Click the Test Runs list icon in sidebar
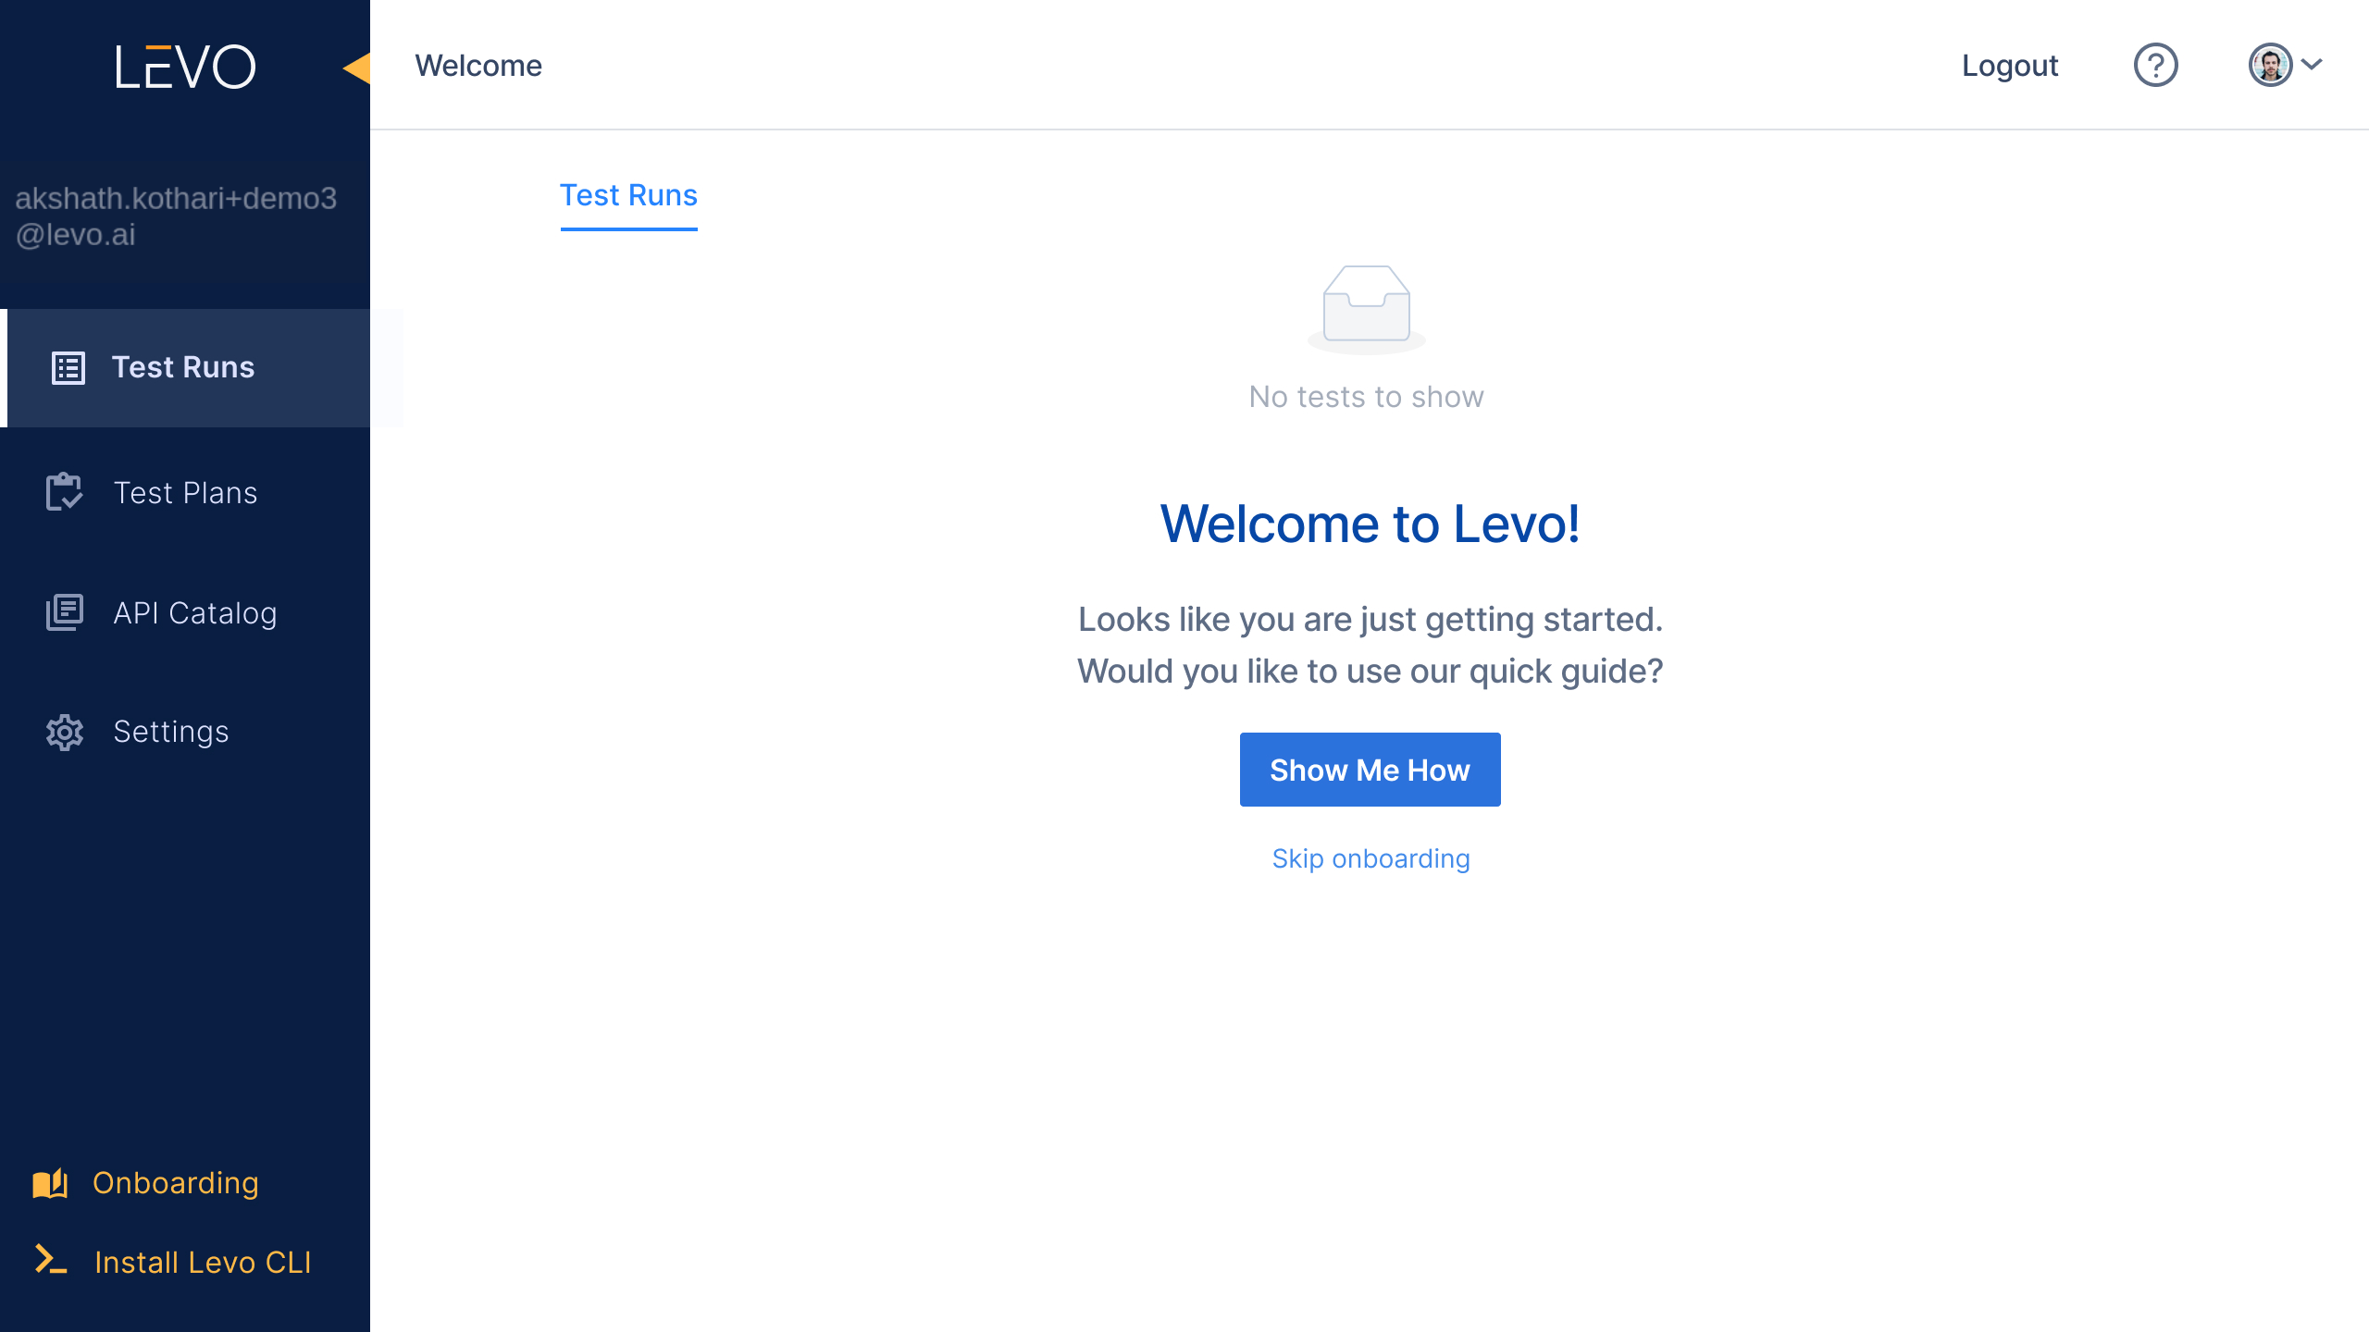 pyautogui.click(x=68, y=367)
